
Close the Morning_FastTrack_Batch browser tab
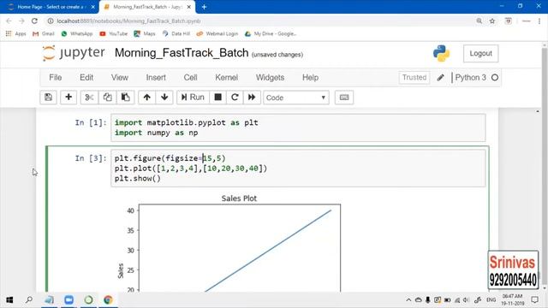click(x=189, y=7)
